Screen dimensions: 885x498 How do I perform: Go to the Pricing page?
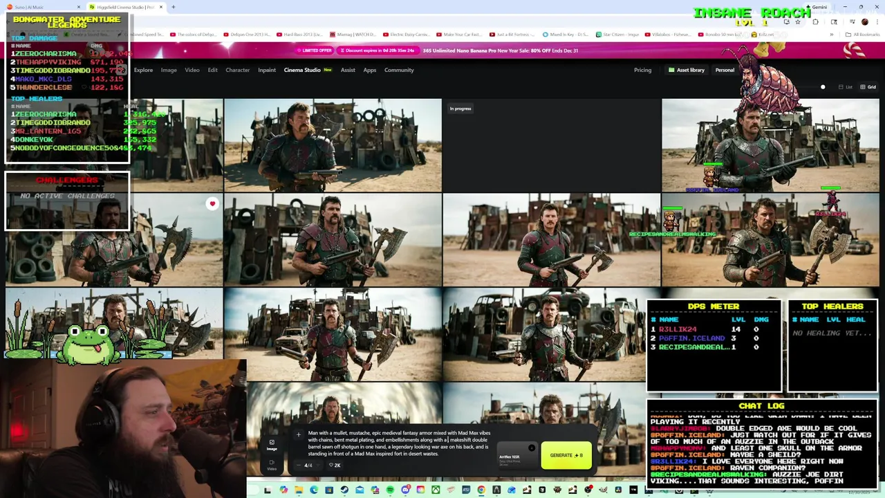pyautogui.click(x=642, y=70)
